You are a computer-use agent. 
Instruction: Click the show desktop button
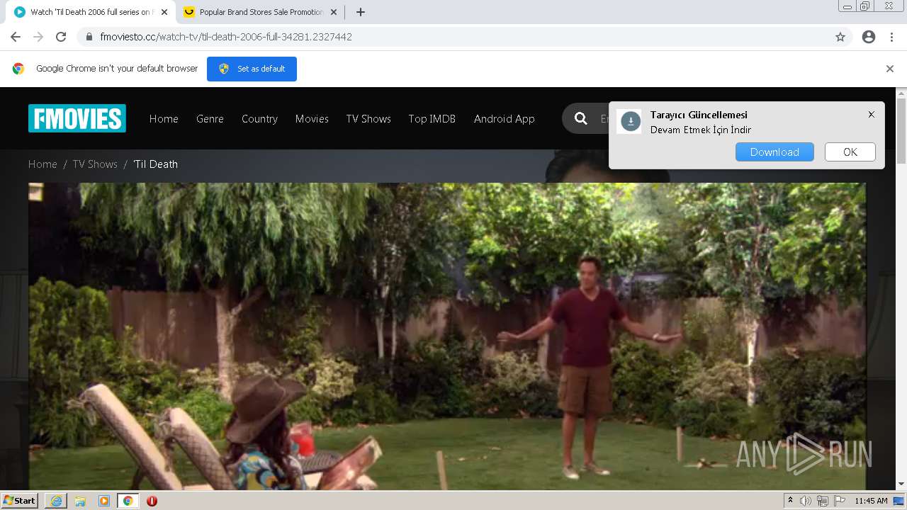click(x=899, y=501)
